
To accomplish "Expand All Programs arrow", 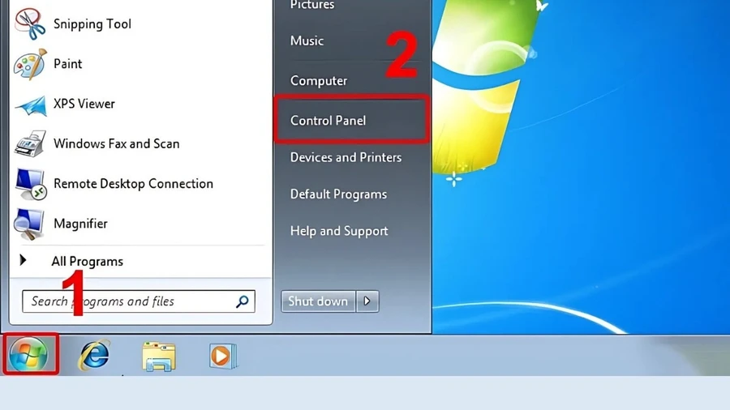I will pos(23,260).
